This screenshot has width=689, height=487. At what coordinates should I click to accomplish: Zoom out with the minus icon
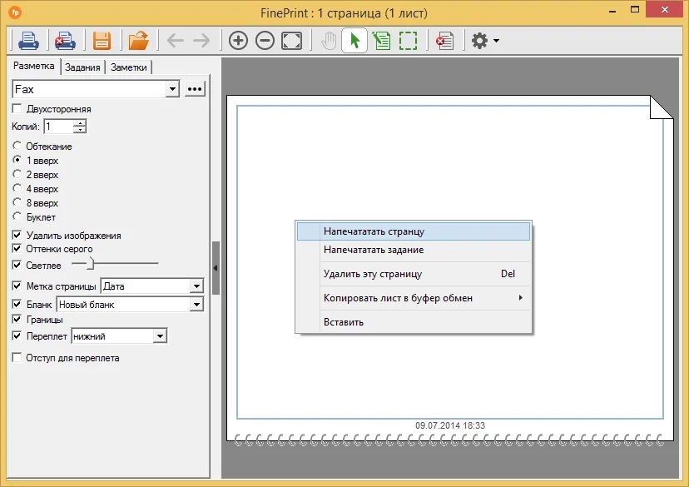[265, 40]
